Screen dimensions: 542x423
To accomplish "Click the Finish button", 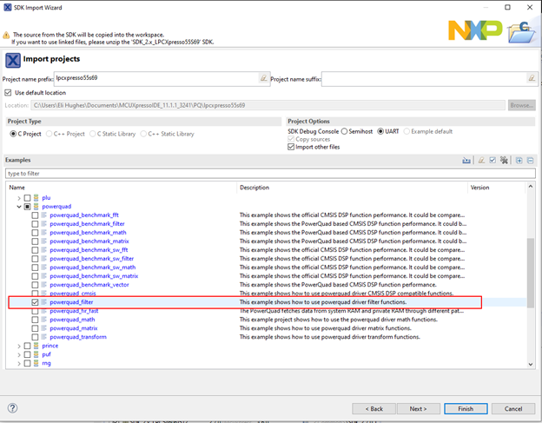I will [x=466, y=409].
